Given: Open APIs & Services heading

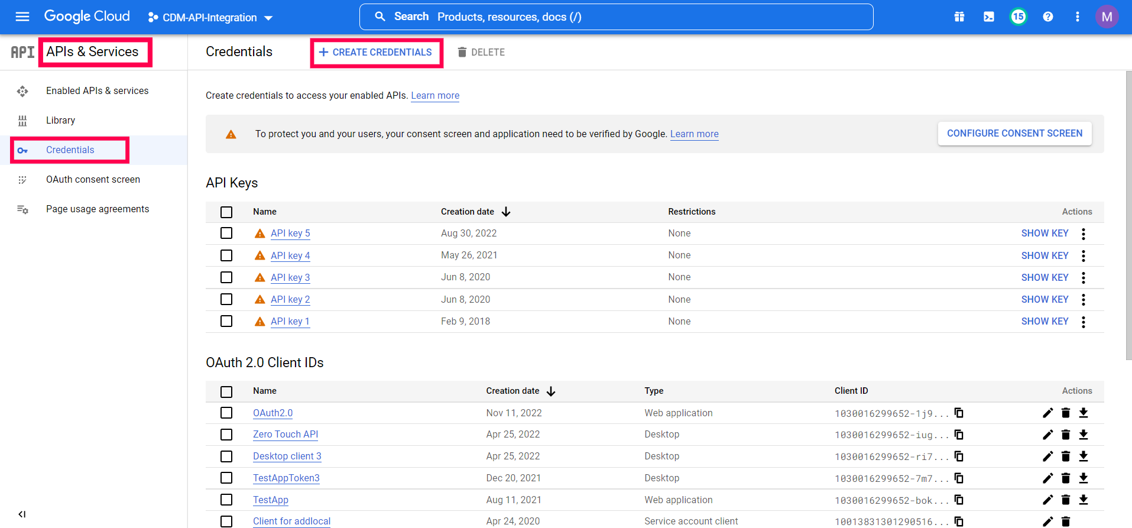Looking at the screenshot, I should (x=92, y=52).
